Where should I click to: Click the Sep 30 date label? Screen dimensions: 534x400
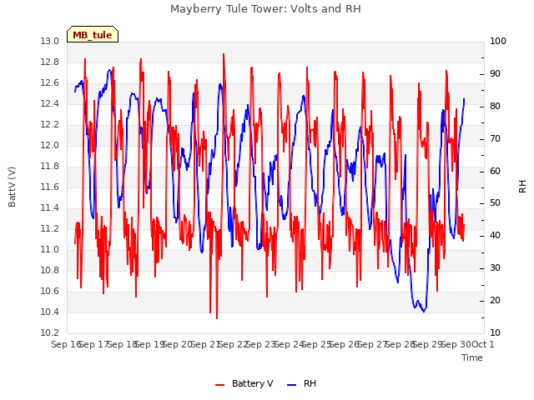(x=456, y=344)
